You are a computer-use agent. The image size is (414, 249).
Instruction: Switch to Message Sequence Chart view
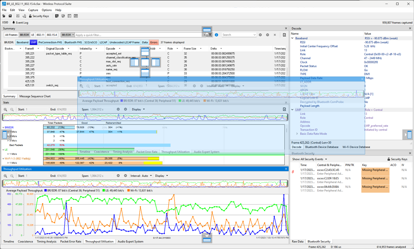pos(35,96)
